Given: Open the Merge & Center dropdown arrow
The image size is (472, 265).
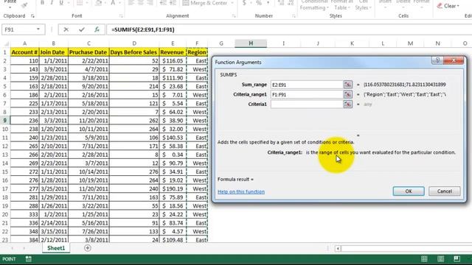Looking at the screenshot, I should point(232,3).
